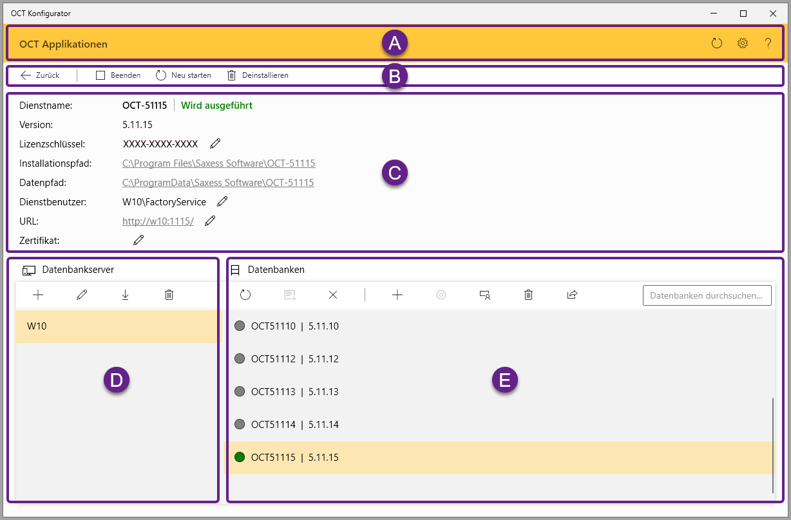Go back with the Zurück button

tap(40, 75)
